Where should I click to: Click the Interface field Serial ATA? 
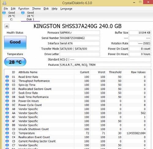tap(80, 44)
